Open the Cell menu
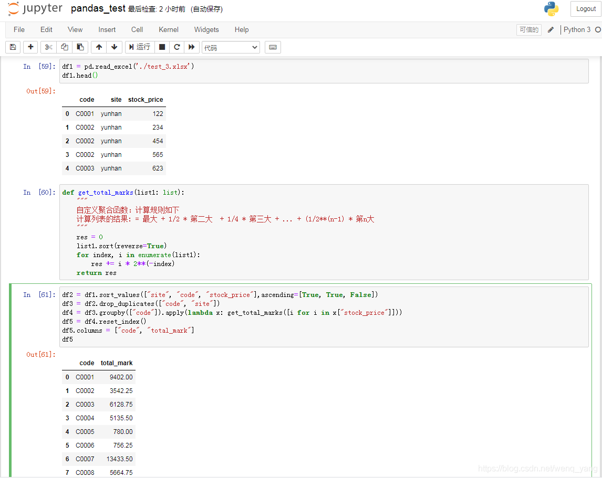Viewport: 602px width, 478px height. (137, 29)
